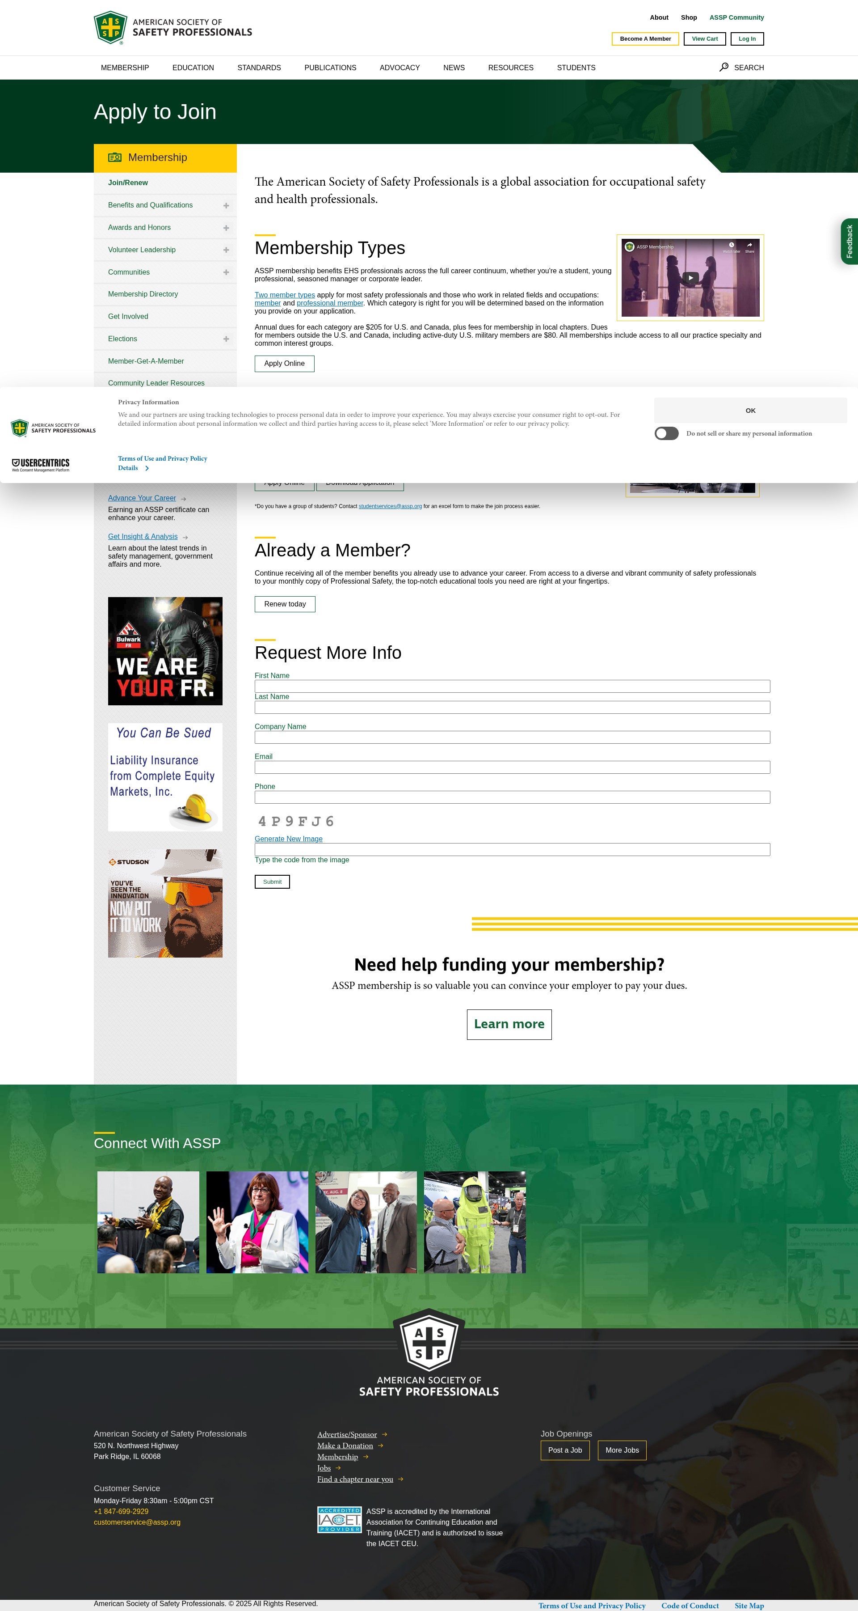Expand Communities submenu
The width and height of the screenshot is (858, 1611).
click(x=226, y=273)
